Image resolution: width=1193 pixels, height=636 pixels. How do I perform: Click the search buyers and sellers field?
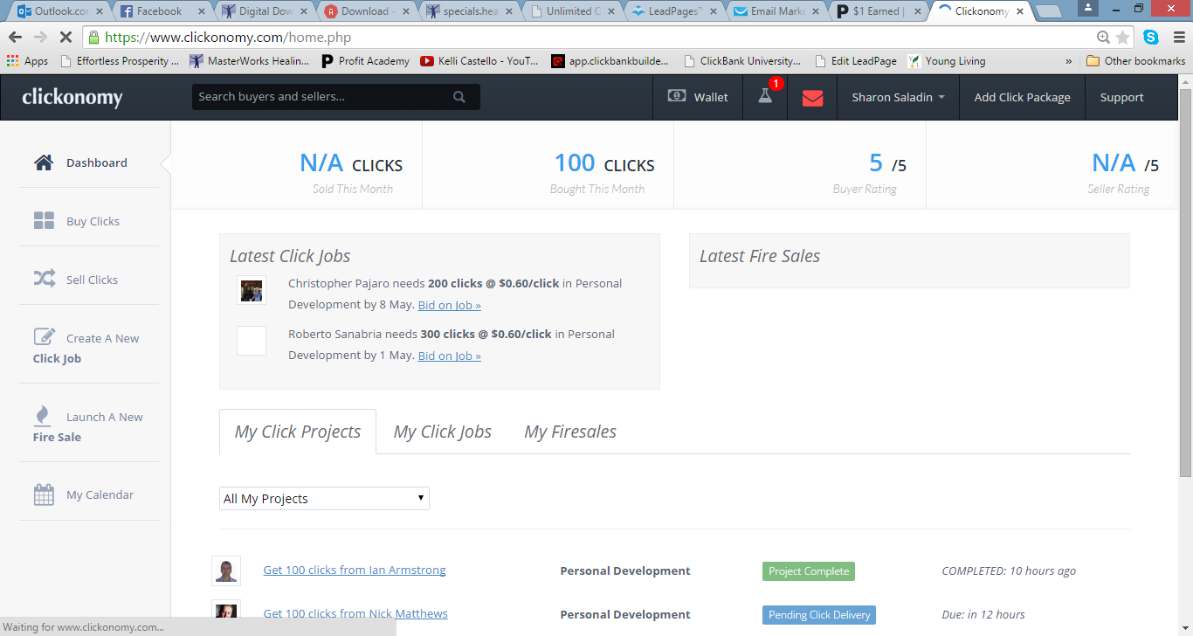tap(336, 97)
